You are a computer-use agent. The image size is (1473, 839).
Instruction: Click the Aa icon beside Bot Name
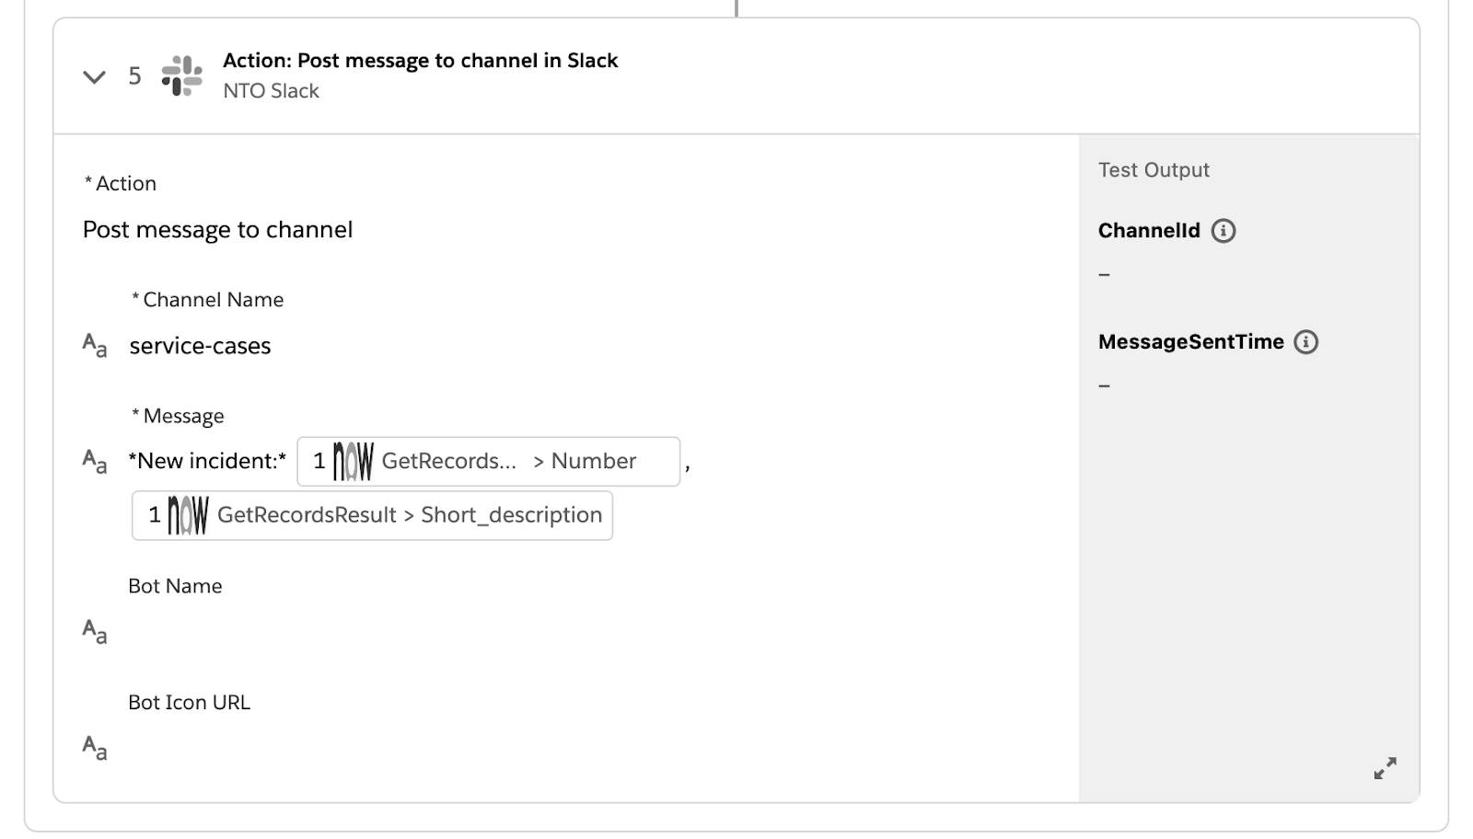click(95, 632)
